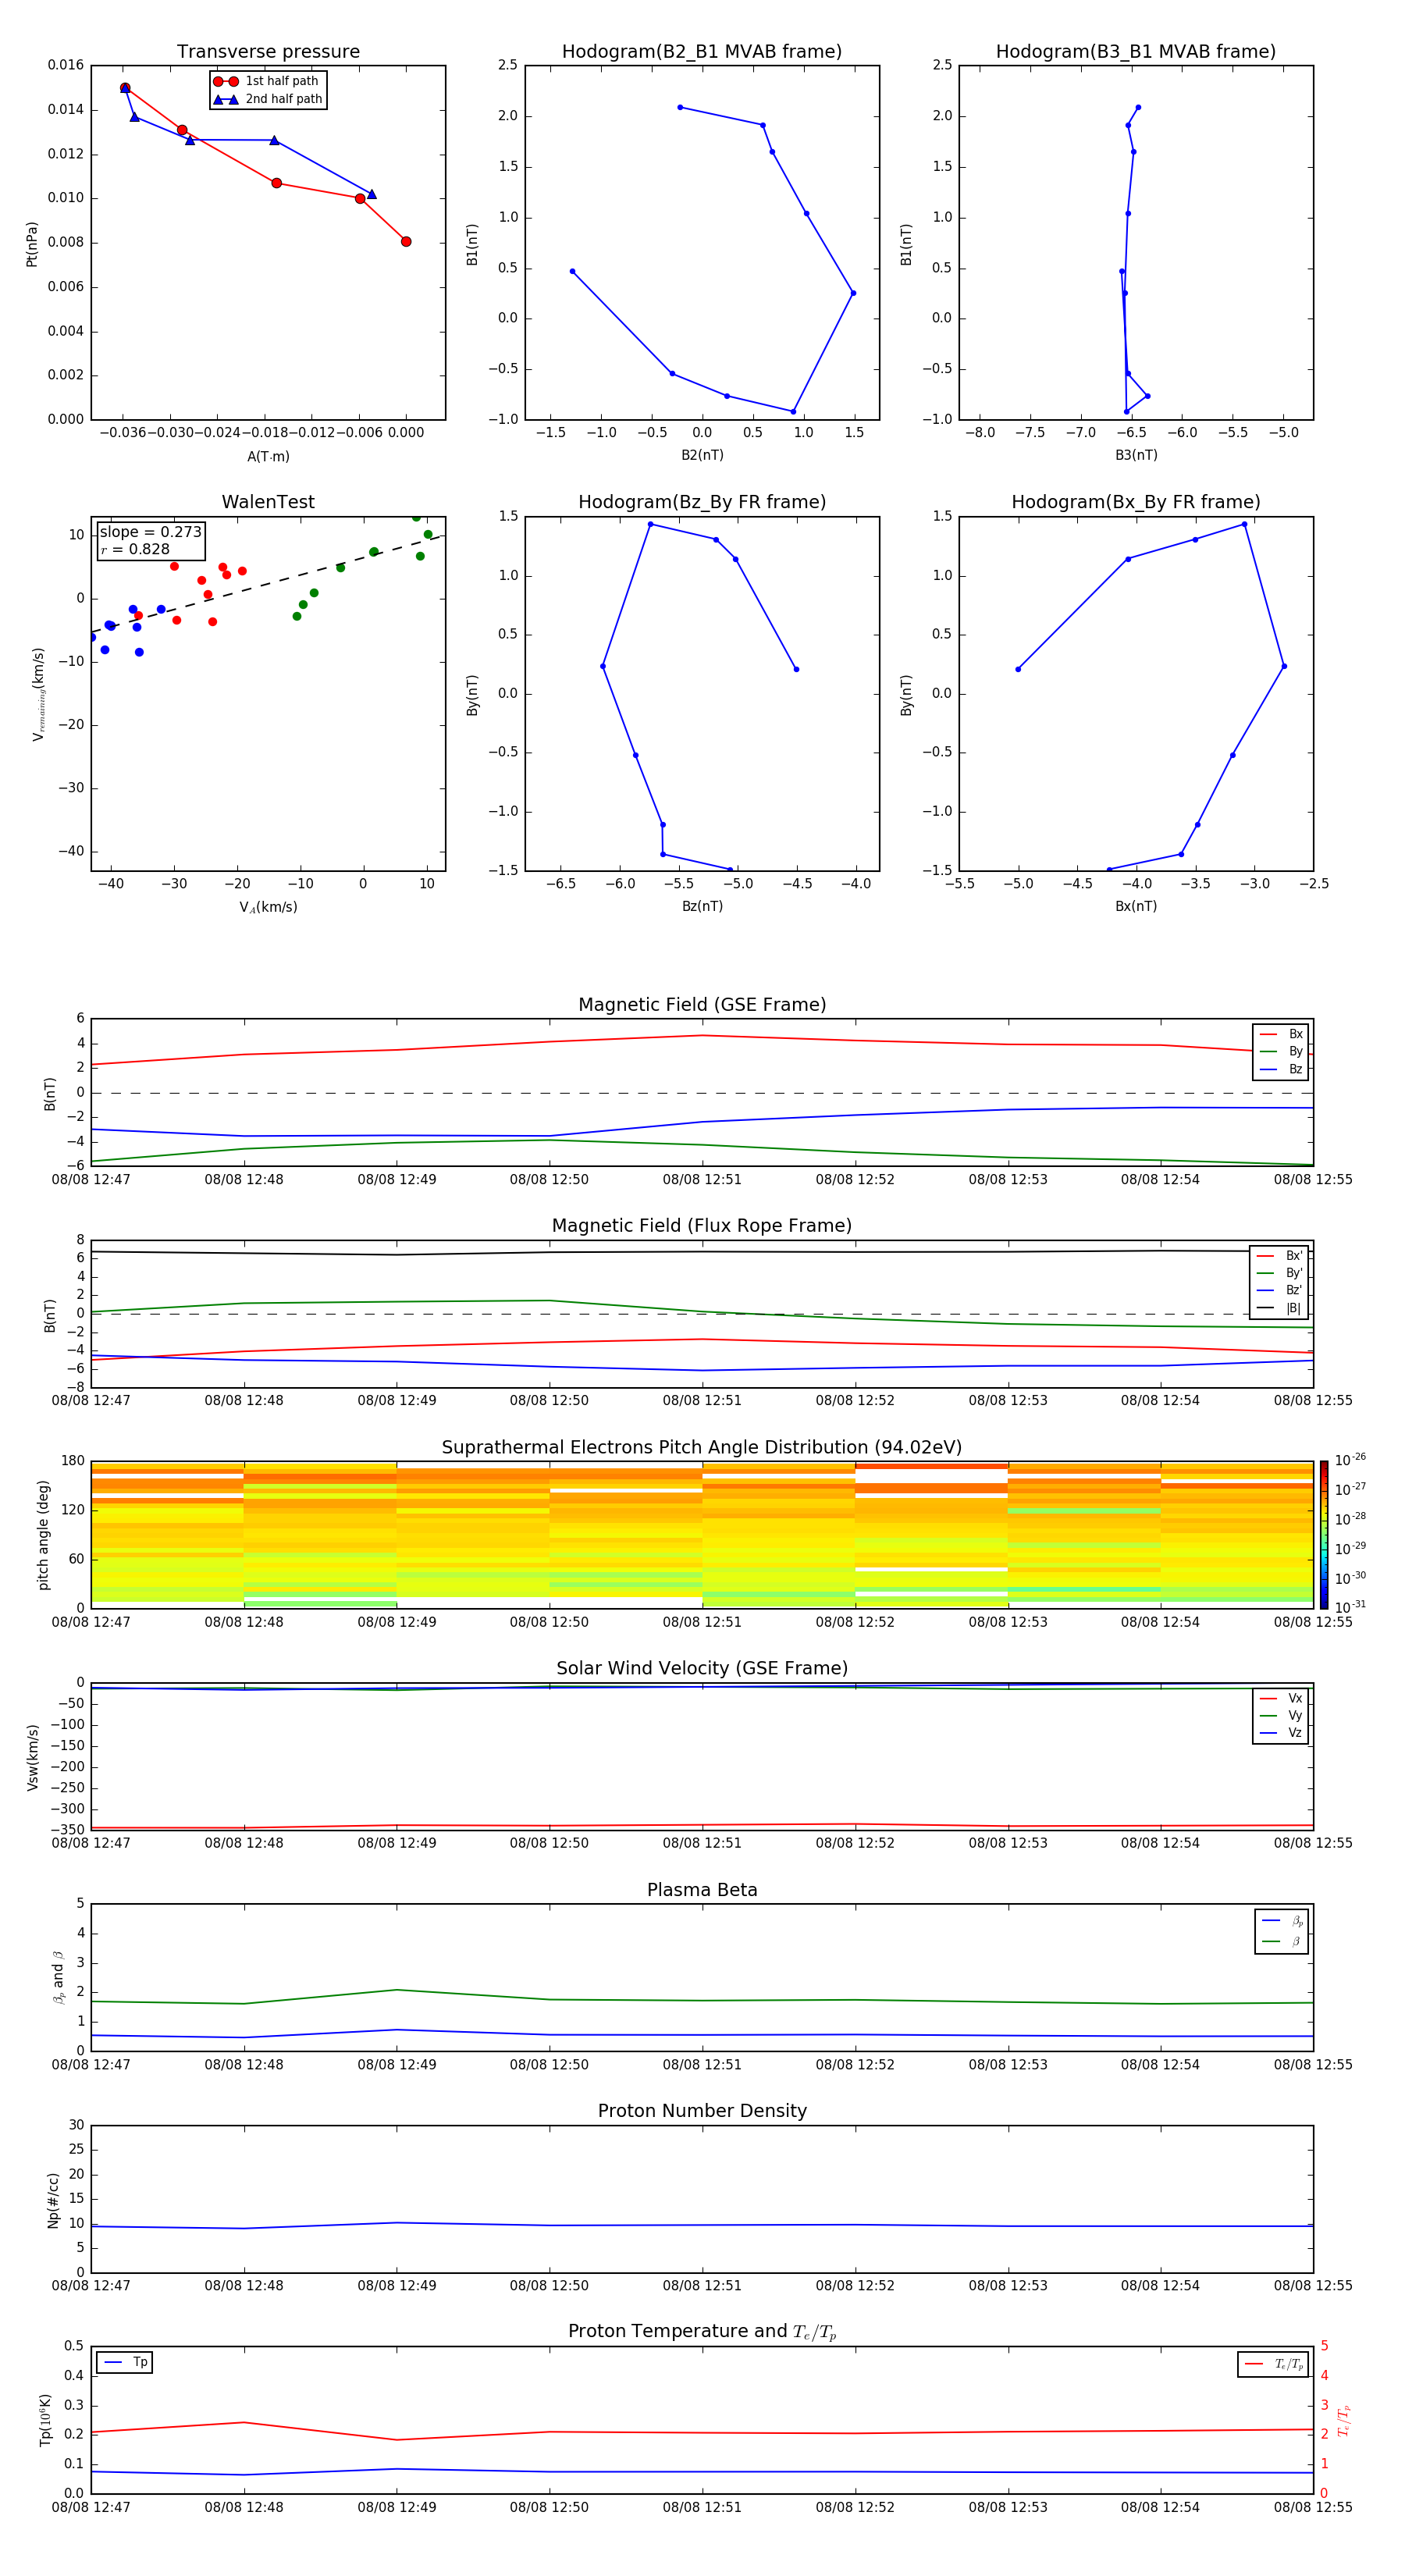Image resolution: width=1405 pixels, height=2576 pixels.
Task: Click the pitch angle color bar scale
Action: point(1324,1534)
